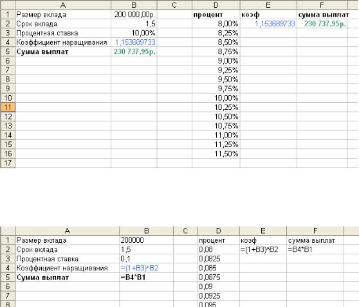
Task: Select cell E2 showing 1,153689733 under коэф
Action: point(268,24)
